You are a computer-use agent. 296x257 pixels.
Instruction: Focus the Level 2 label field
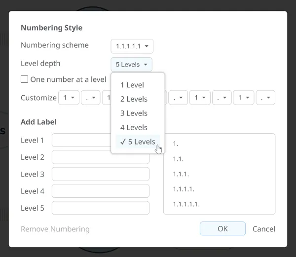tap(100, 157)
